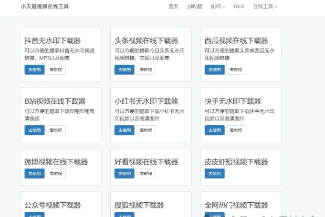Viewport: 325px width, 217px height.
Task: Click description 可以方便的提取头条或西瓜无水印视频链接
Action: click(240, 54)
